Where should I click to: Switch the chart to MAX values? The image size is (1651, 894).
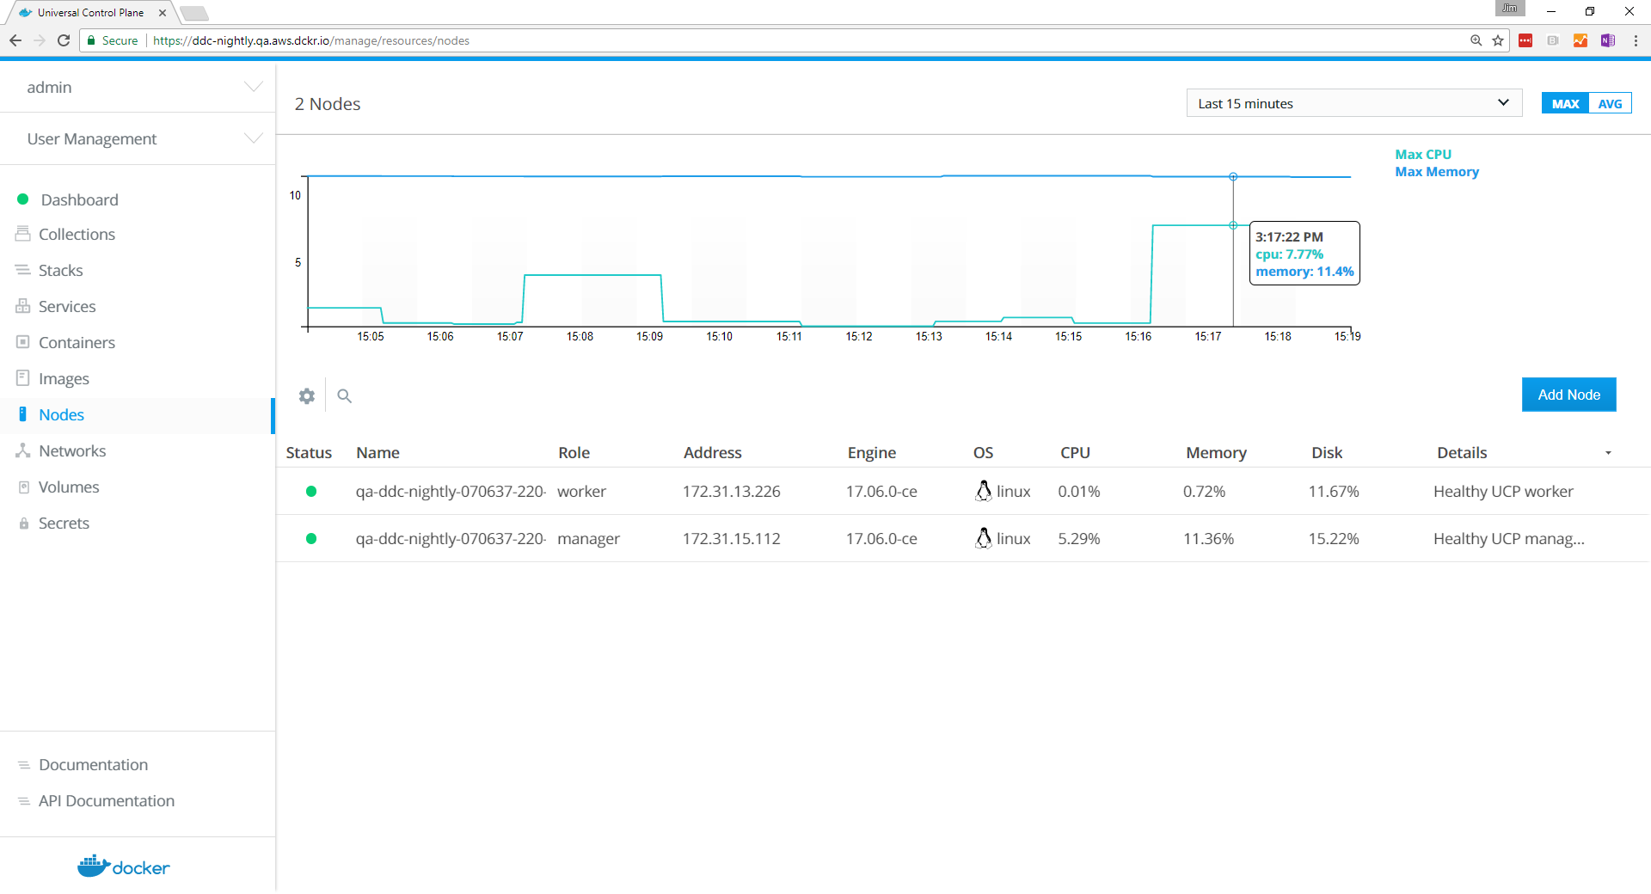1565,104
